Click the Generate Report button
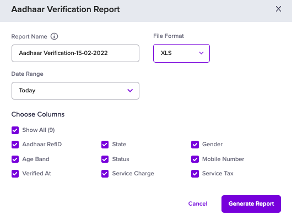This screenshot has width=292, height=221. click(251, 204)
